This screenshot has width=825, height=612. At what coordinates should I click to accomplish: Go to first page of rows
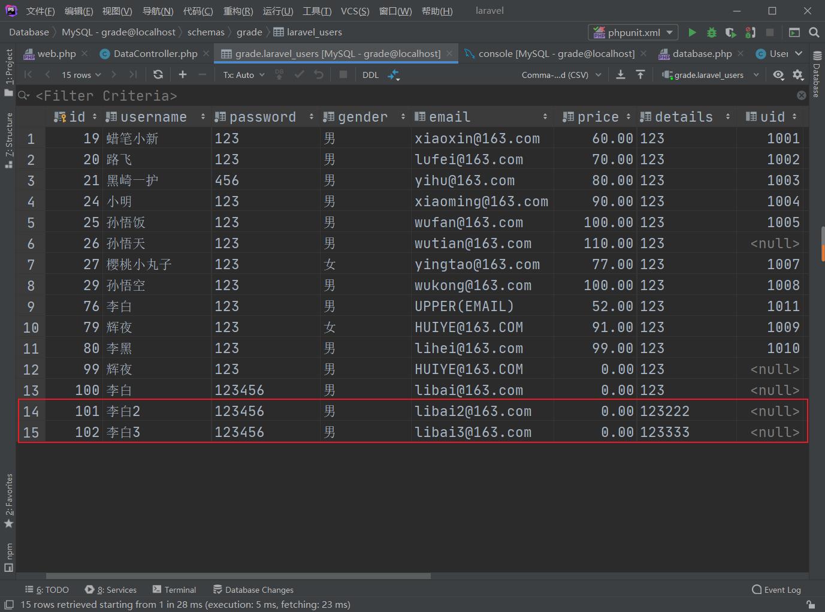click(x=28, y=74)
